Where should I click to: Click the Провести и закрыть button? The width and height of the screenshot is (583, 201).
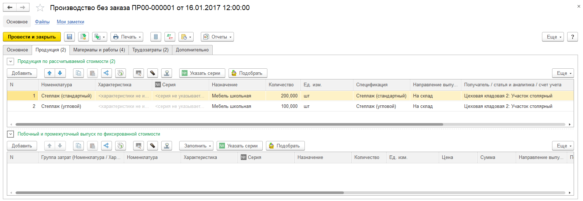click(x=32, y=37)
